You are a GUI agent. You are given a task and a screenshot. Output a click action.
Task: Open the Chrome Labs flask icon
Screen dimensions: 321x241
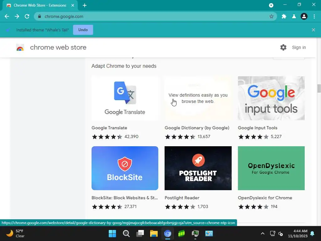(294, 16)
